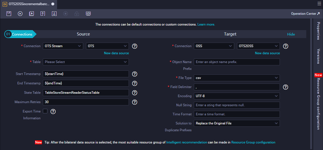The height and width of the screenshot is (150, 323).
Task: Click the Save disk icon in toolbar
Action: (x=9, y=14)
